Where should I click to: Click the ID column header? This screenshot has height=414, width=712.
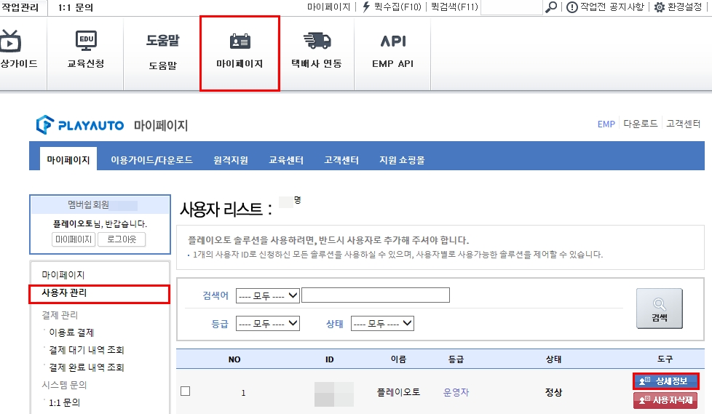[x=329, y=359]
